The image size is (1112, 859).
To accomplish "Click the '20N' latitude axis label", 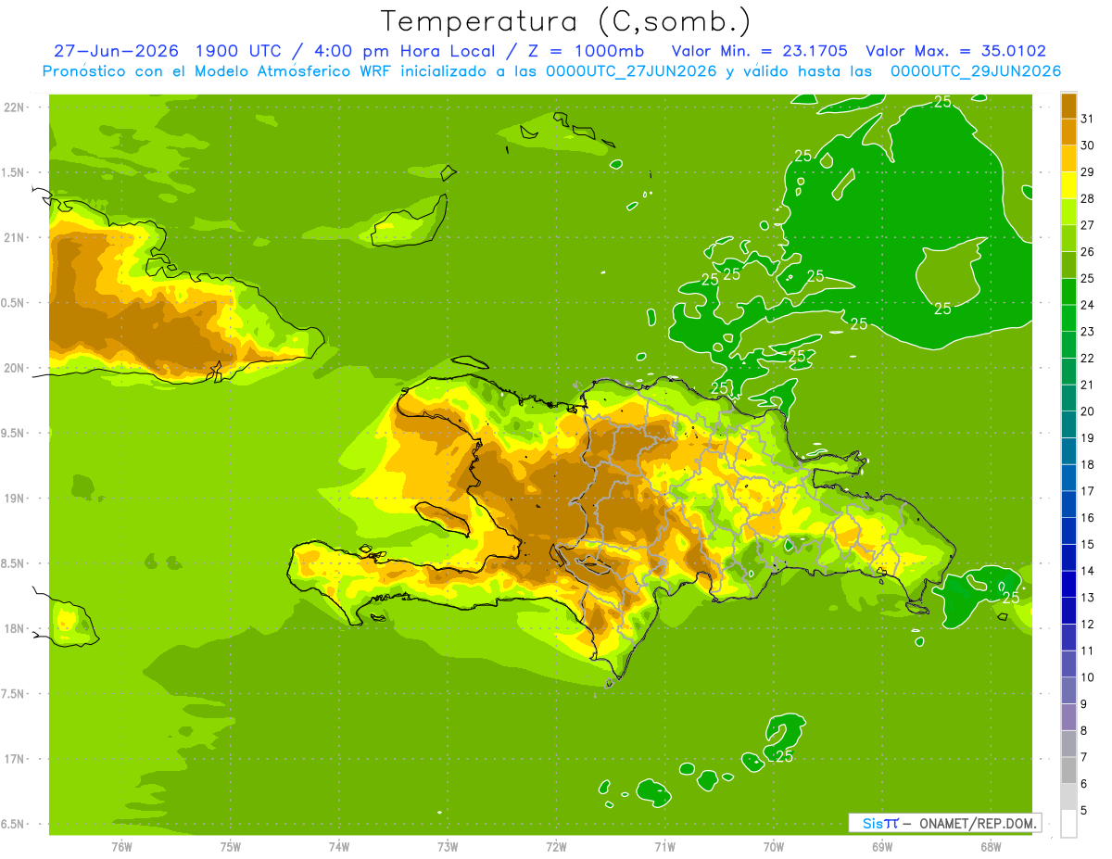I will pos(14,368).
